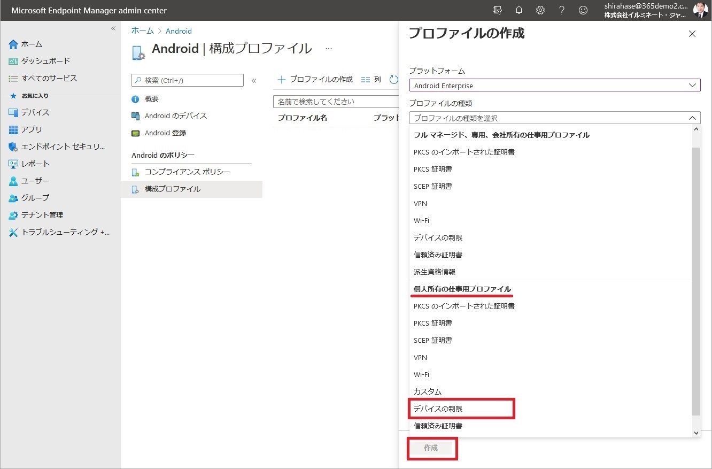Viewport: 712px width, 469px height.
Task: Select Wi-Fi under the フル マネージド group
Action: coord(551,220)
